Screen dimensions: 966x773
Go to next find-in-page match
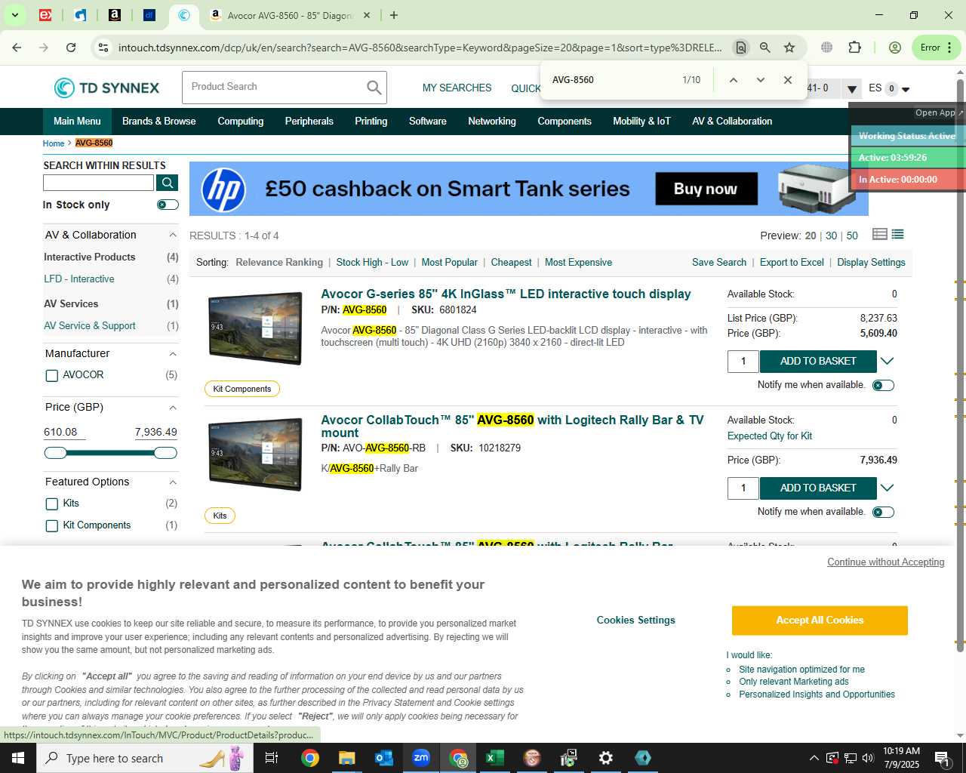tap(760, 80)
